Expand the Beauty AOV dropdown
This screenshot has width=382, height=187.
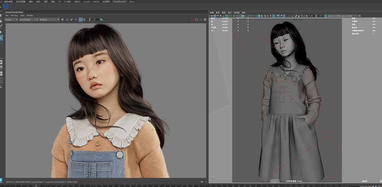11,19
